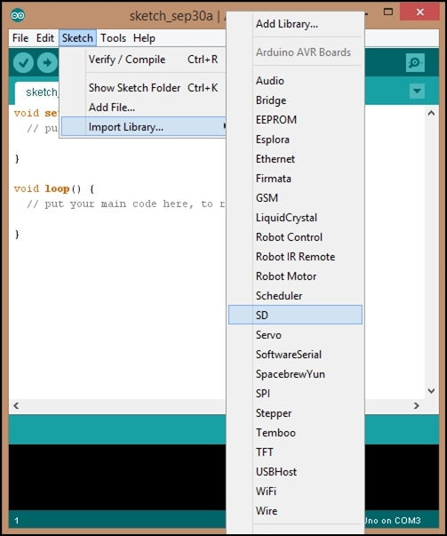This screenshot has width=447, height=536.
Task: Maximize the Arduino window
Action: point(388,12)
